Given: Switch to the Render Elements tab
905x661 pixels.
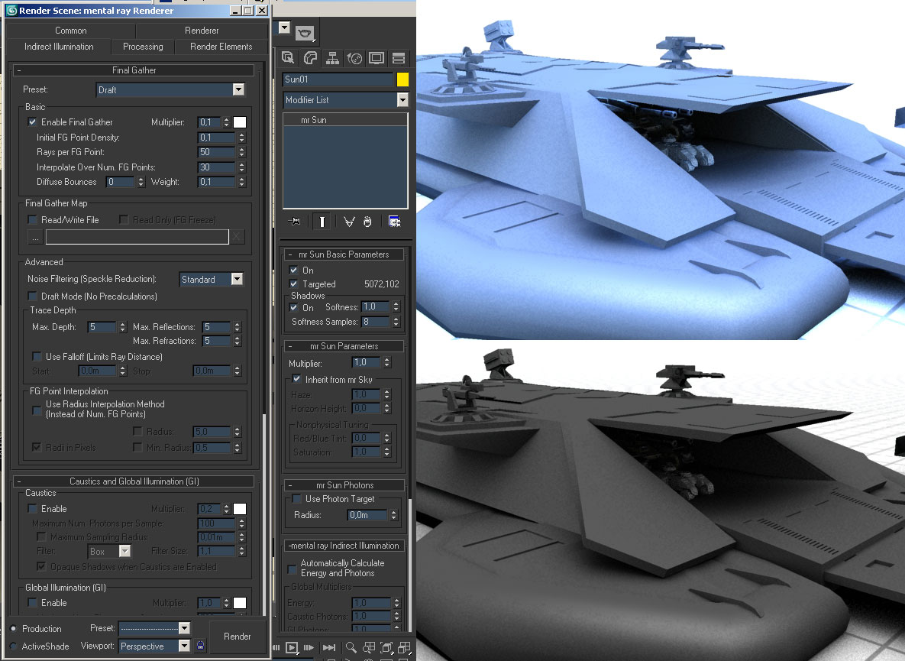Looking at the screenshot, I should (x=221, y=47).
